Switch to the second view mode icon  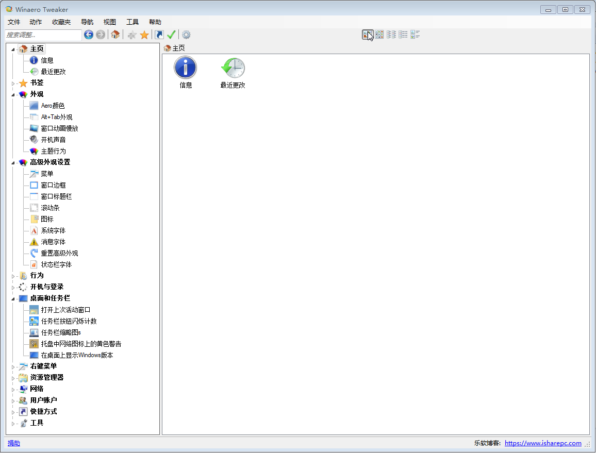(379, 35)
